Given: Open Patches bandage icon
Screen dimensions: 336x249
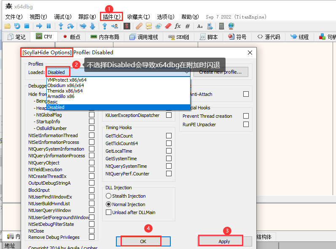Looking at the screenshot, I should [x=139, y=26].
